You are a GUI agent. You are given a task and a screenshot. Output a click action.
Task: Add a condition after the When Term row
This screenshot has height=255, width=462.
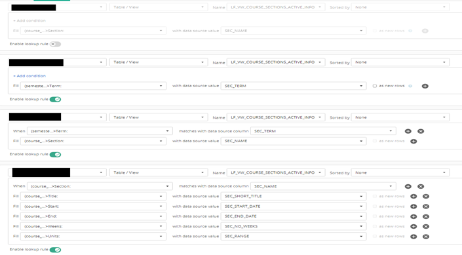tap(408, 131)
